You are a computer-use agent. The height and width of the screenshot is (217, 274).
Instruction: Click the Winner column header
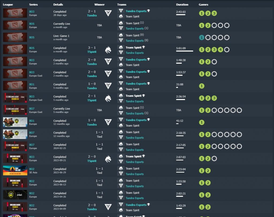99,5
